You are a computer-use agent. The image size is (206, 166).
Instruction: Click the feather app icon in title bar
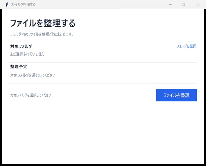[7, 4]
